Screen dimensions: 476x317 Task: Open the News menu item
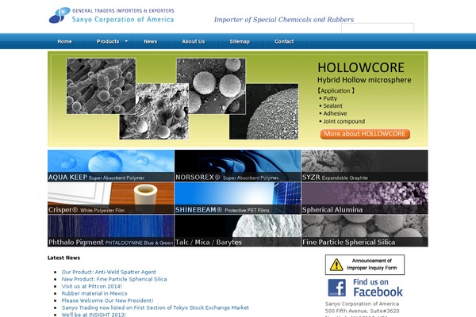click(x=151, y=41)
